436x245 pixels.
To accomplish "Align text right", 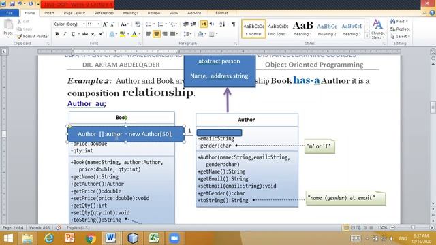I will coord(165,34).
